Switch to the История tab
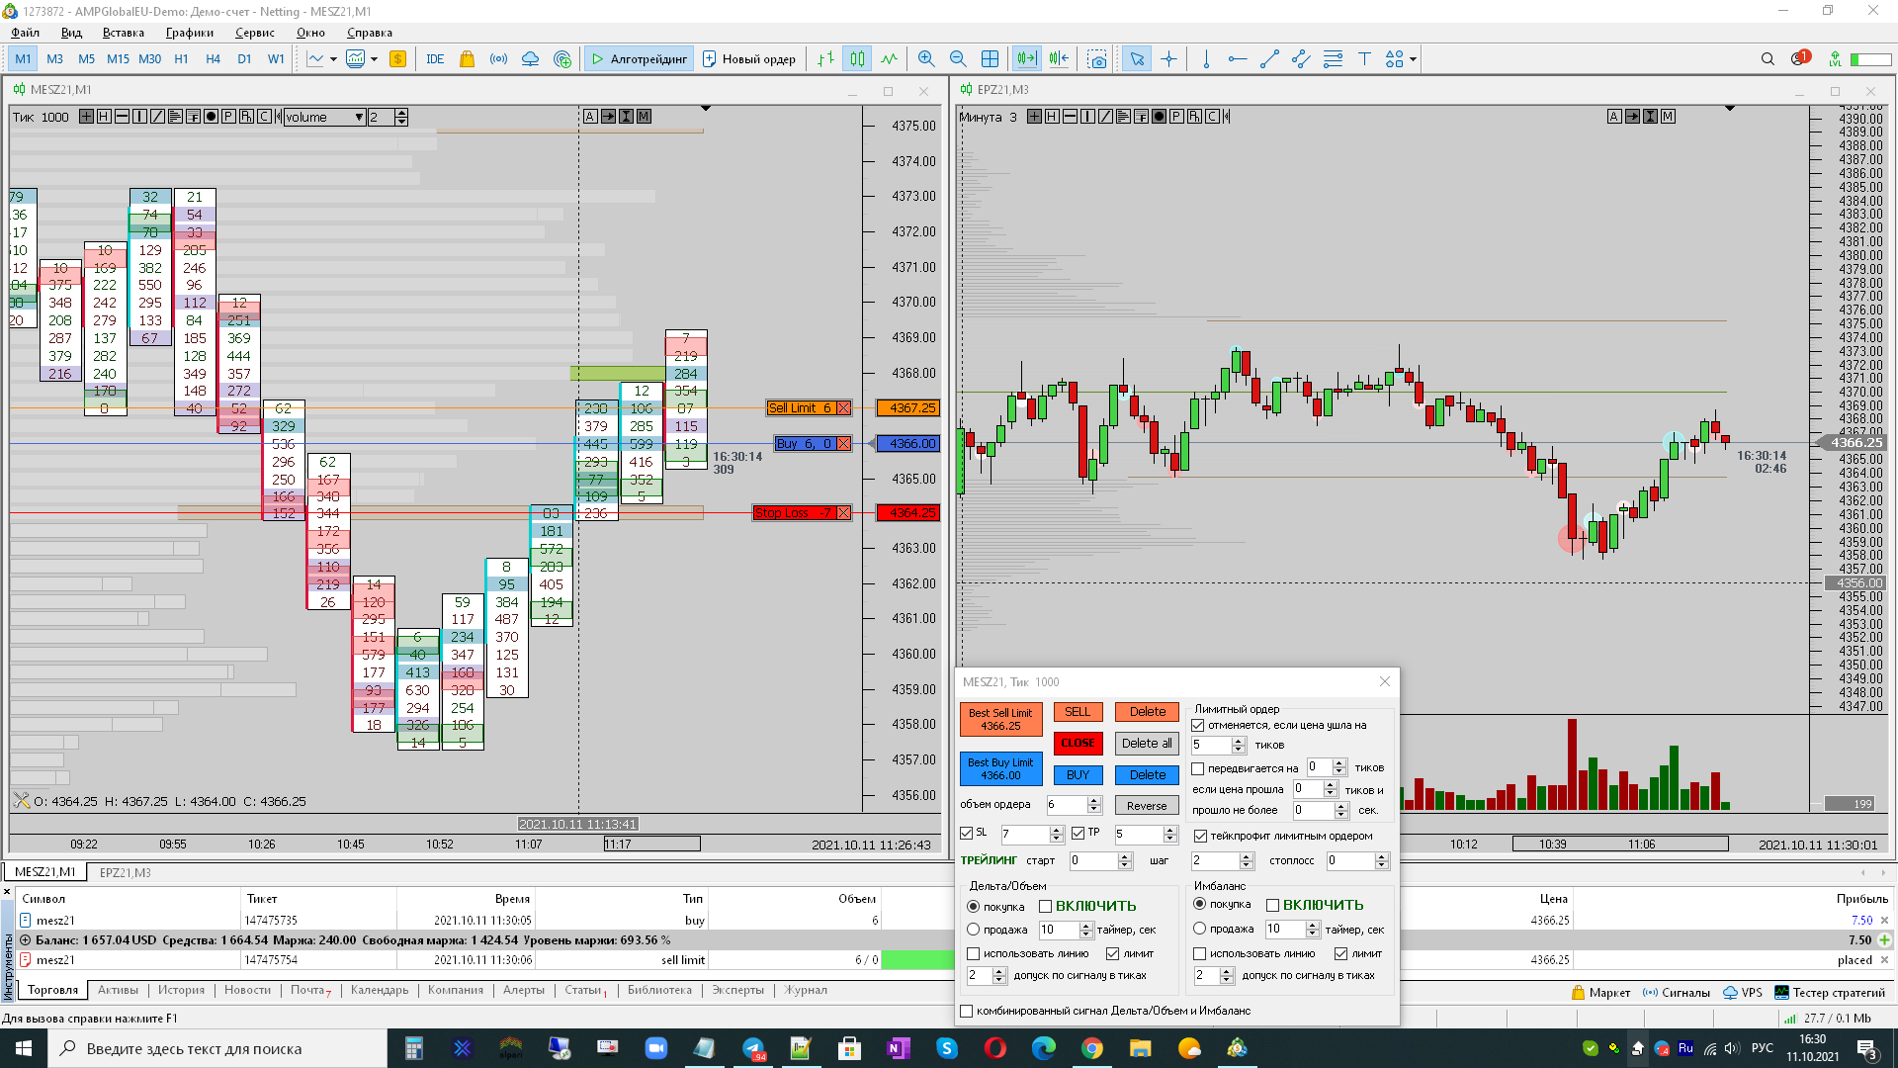The width and height of the screenshot is (1898, 1068). coord(181,990)
